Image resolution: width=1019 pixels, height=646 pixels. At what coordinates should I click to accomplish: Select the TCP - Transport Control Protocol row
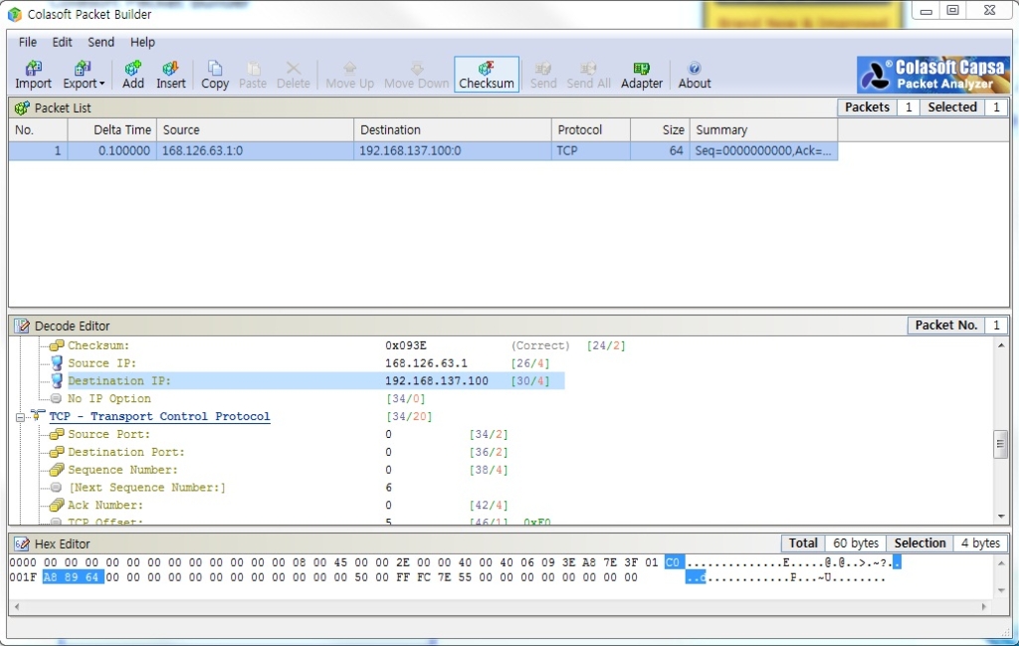click(159, 417)
